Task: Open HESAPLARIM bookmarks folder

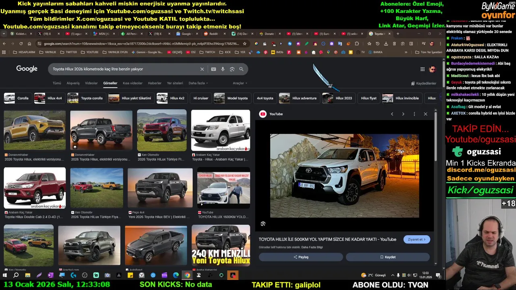Action: pos(24,52)
